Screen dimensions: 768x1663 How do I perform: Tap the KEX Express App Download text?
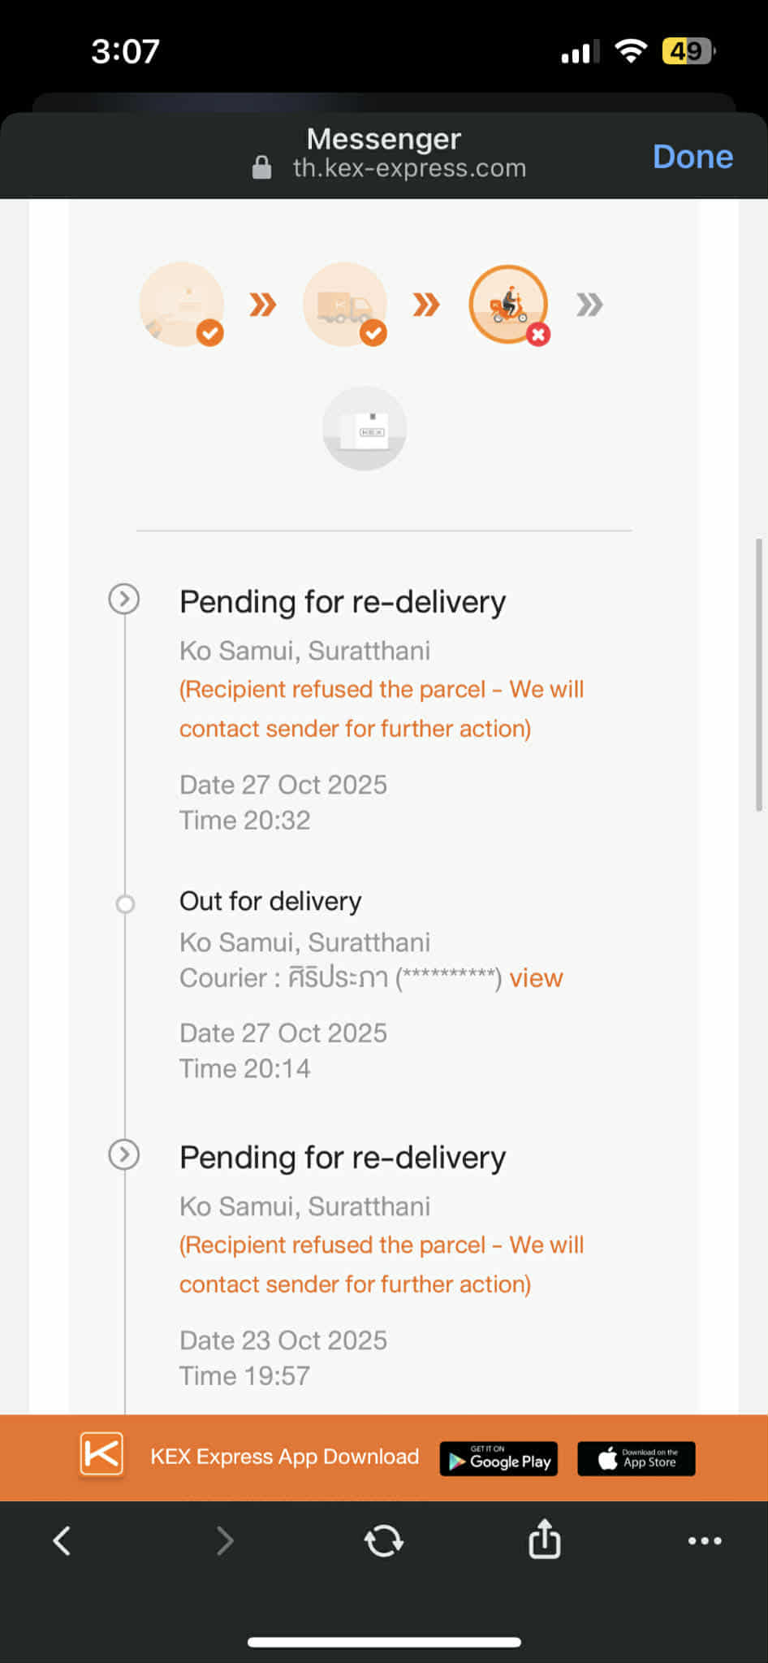tap(284, 1457)
